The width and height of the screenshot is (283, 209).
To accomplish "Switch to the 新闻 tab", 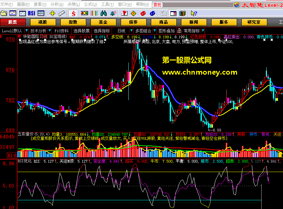I will pos(194,22).
